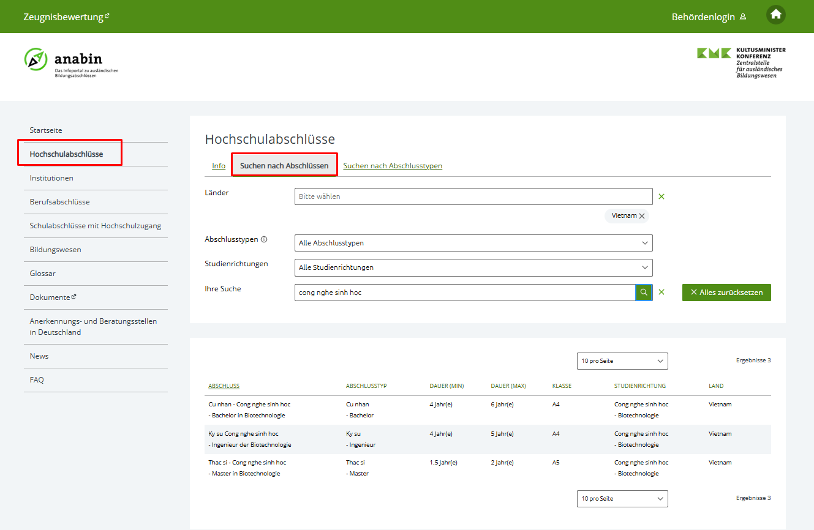Remove the Vietnam country tag
814x530 pixels.
(x=642, y=216)
